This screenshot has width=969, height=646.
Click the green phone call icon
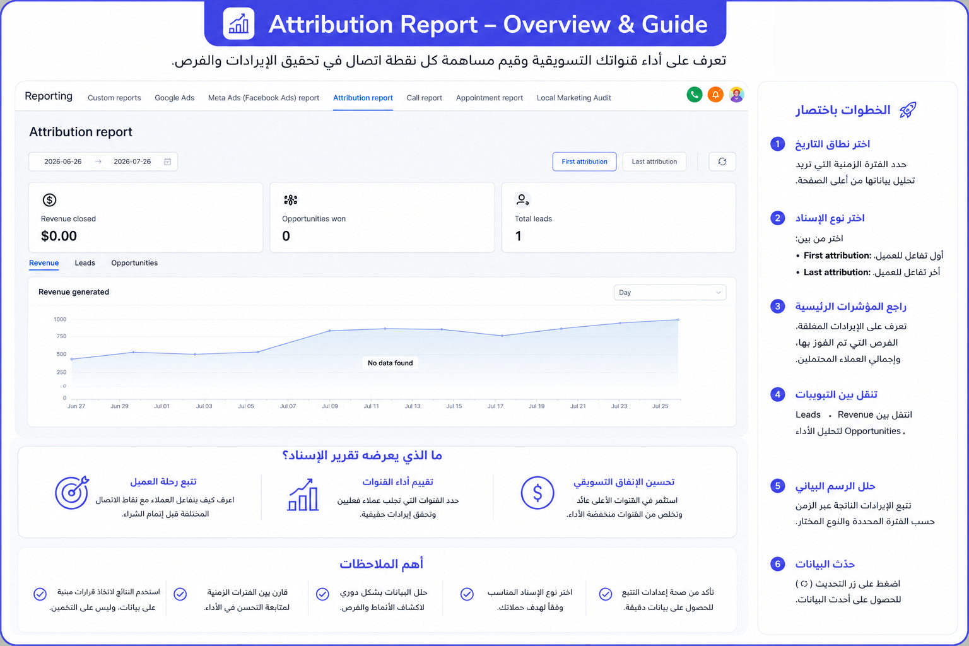694,95
